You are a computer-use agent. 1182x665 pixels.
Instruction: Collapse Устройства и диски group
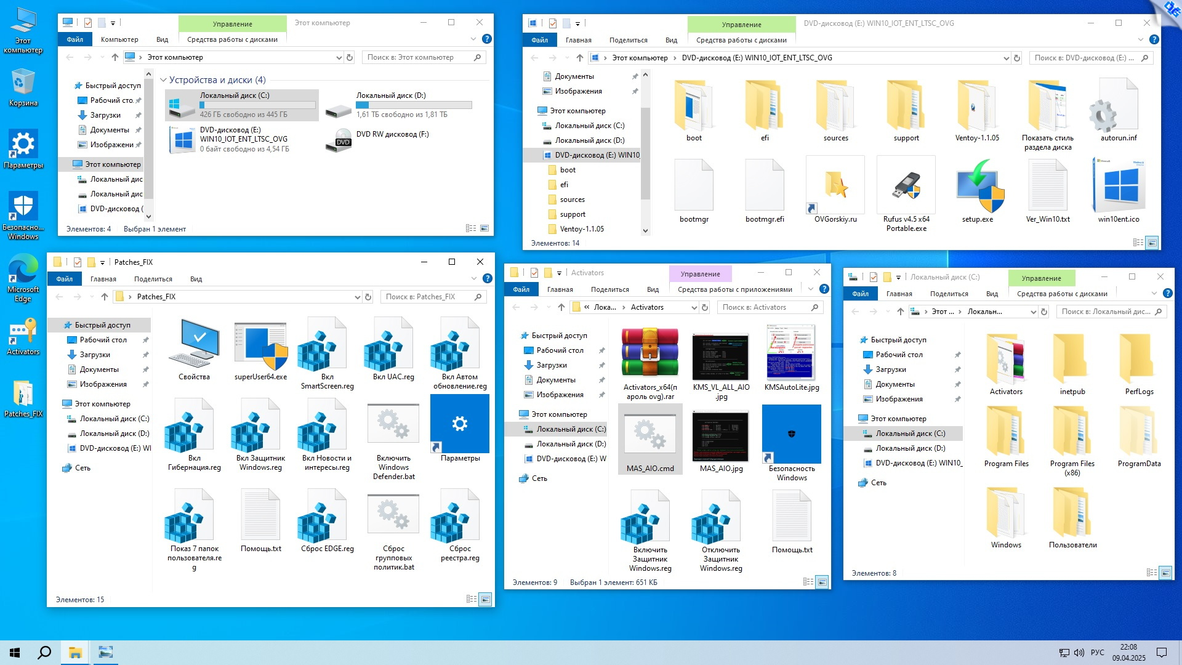pyautogui.click(x=164, y=80)
